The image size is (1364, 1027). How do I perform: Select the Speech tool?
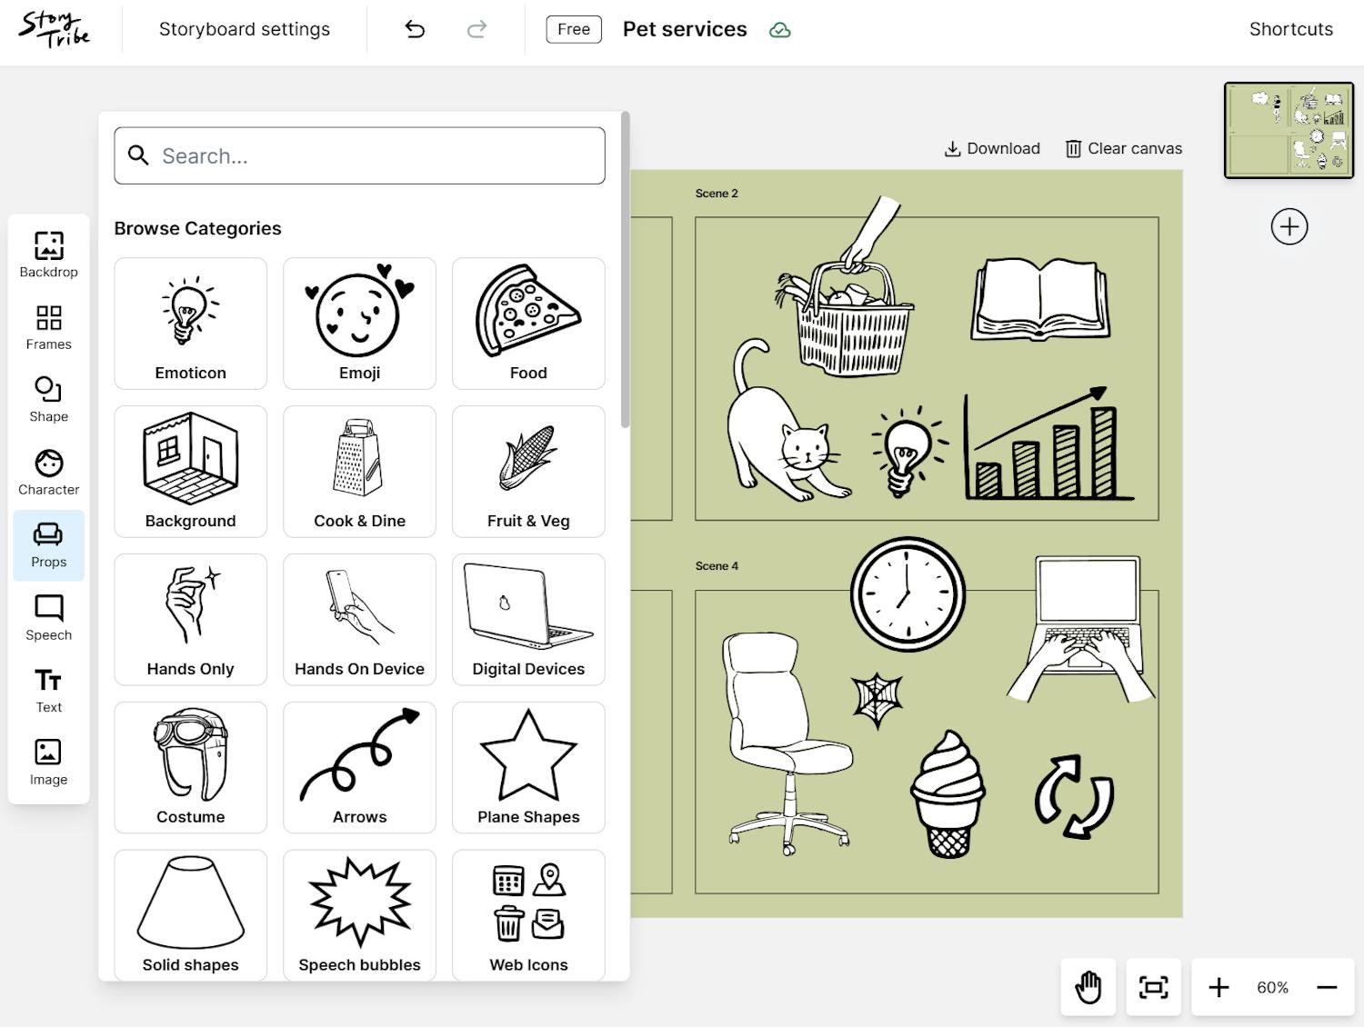[48, 618]
